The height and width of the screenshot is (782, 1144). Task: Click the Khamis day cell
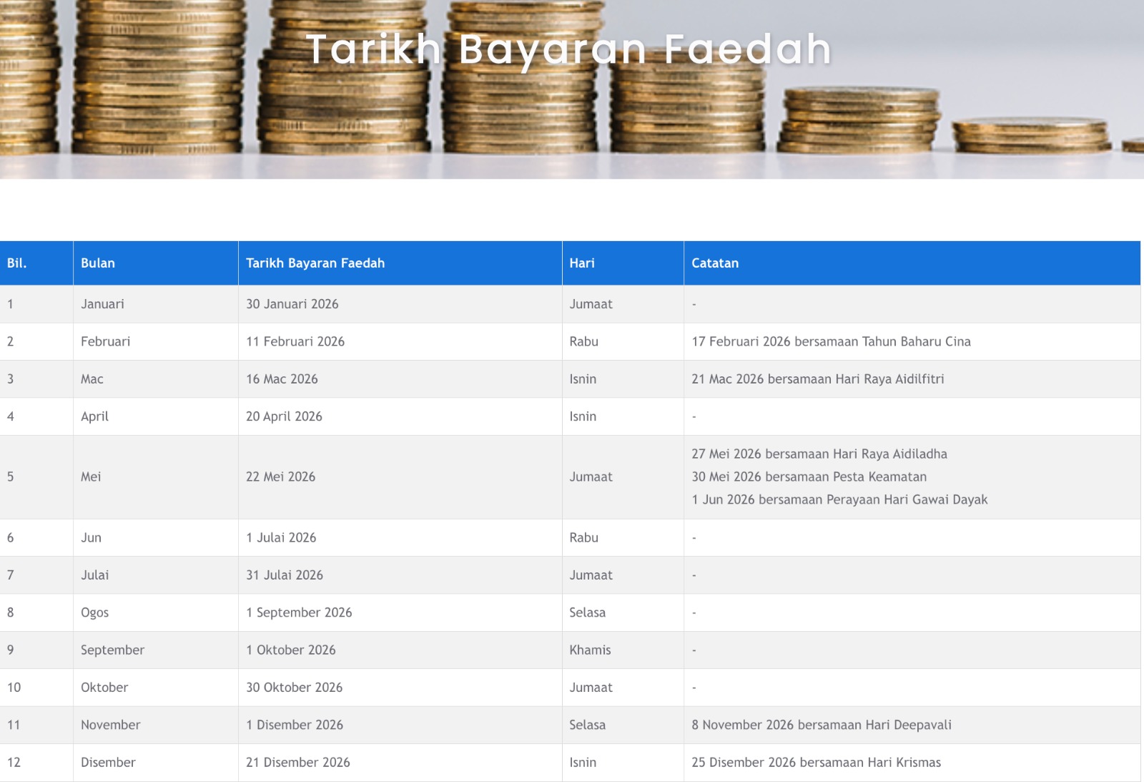coord(623,650)
